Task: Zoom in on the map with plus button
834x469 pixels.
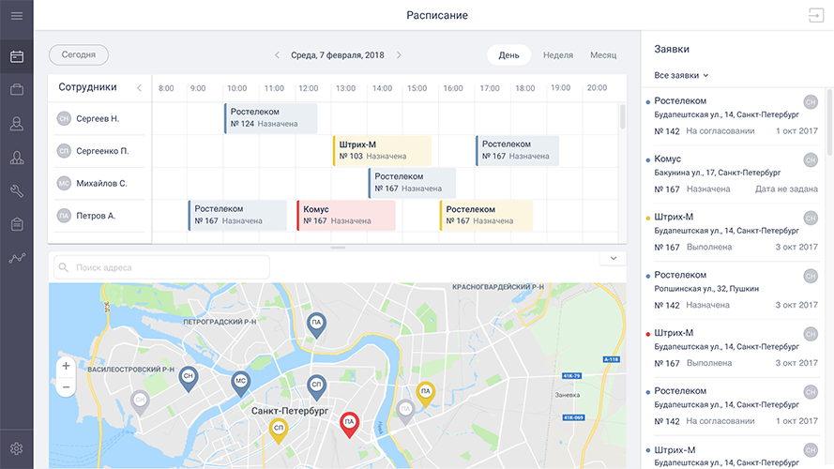Action: tap(66, 366)
